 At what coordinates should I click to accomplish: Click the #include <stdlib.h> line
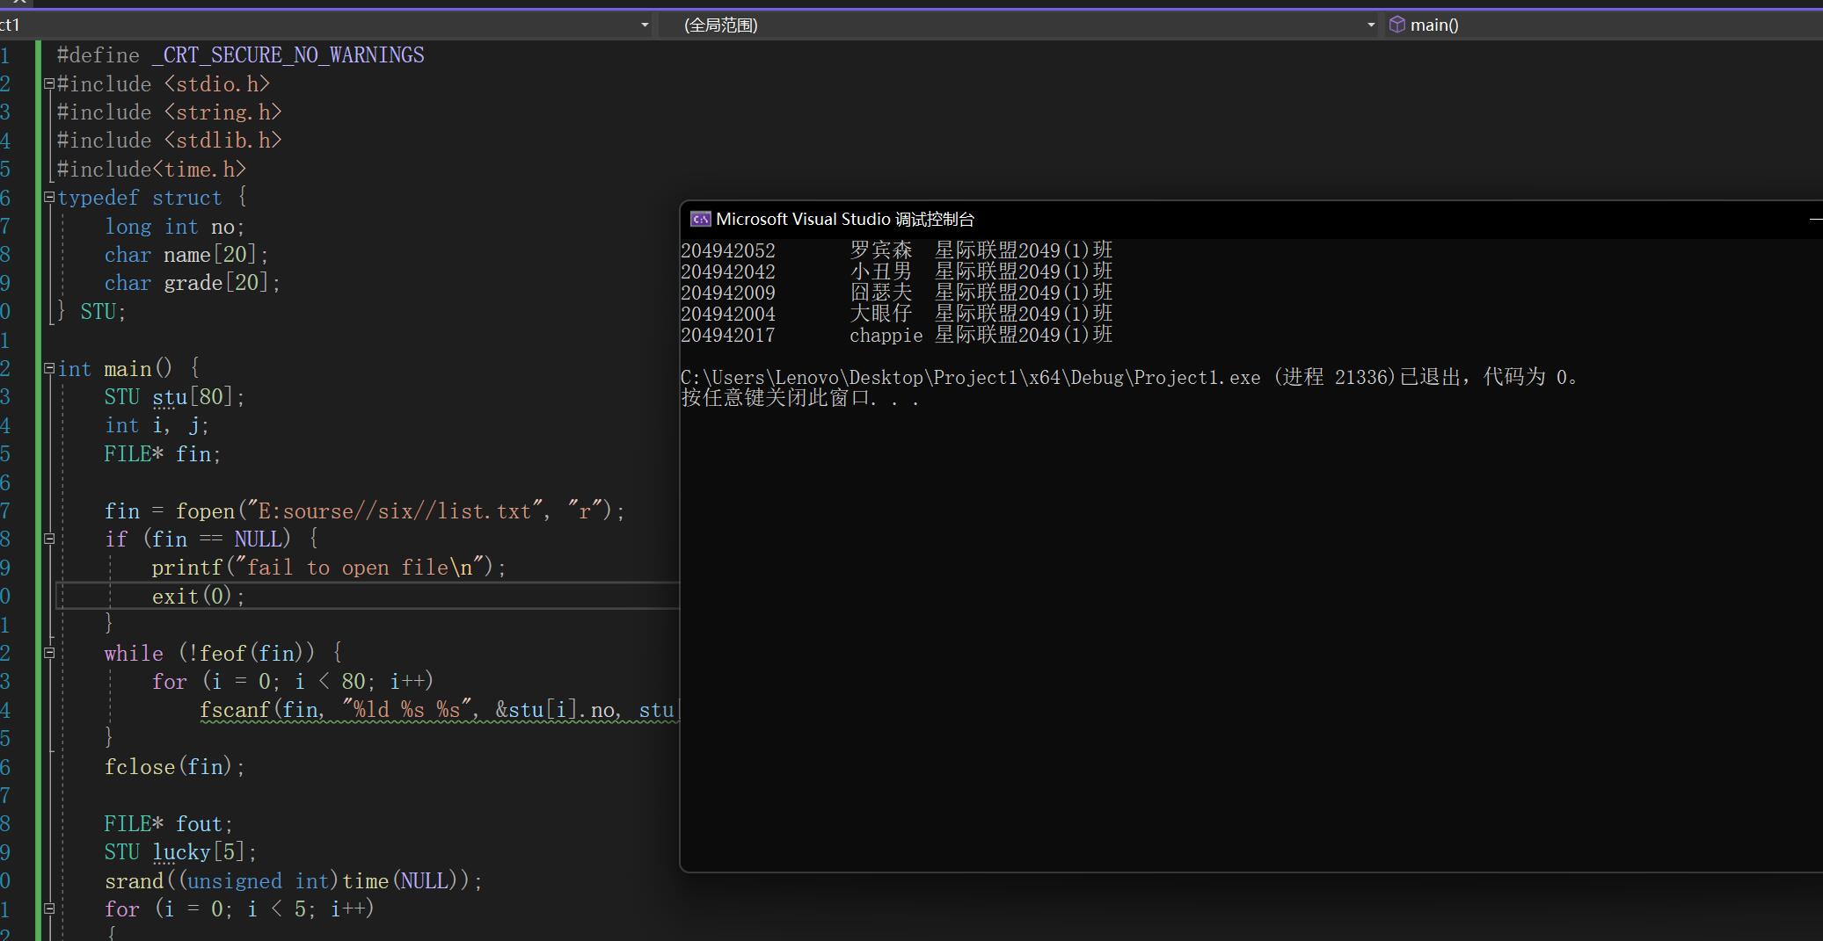(x=170, y=141)
